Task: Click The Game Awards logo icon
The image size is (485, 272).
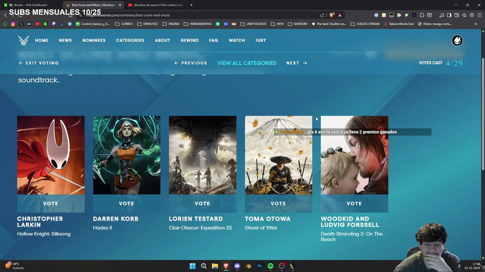Action: (x=23, y=40)
